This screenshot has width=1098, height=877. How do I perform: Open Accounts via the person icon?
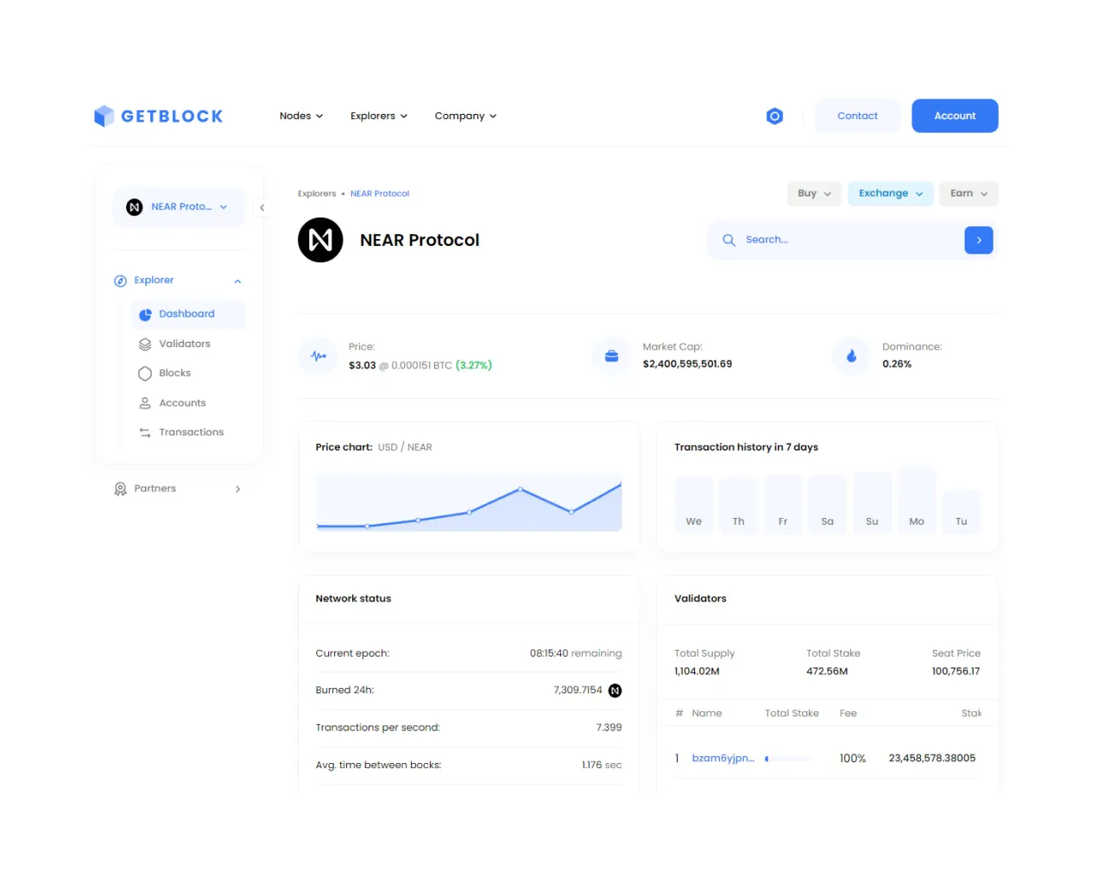(144, 402)
